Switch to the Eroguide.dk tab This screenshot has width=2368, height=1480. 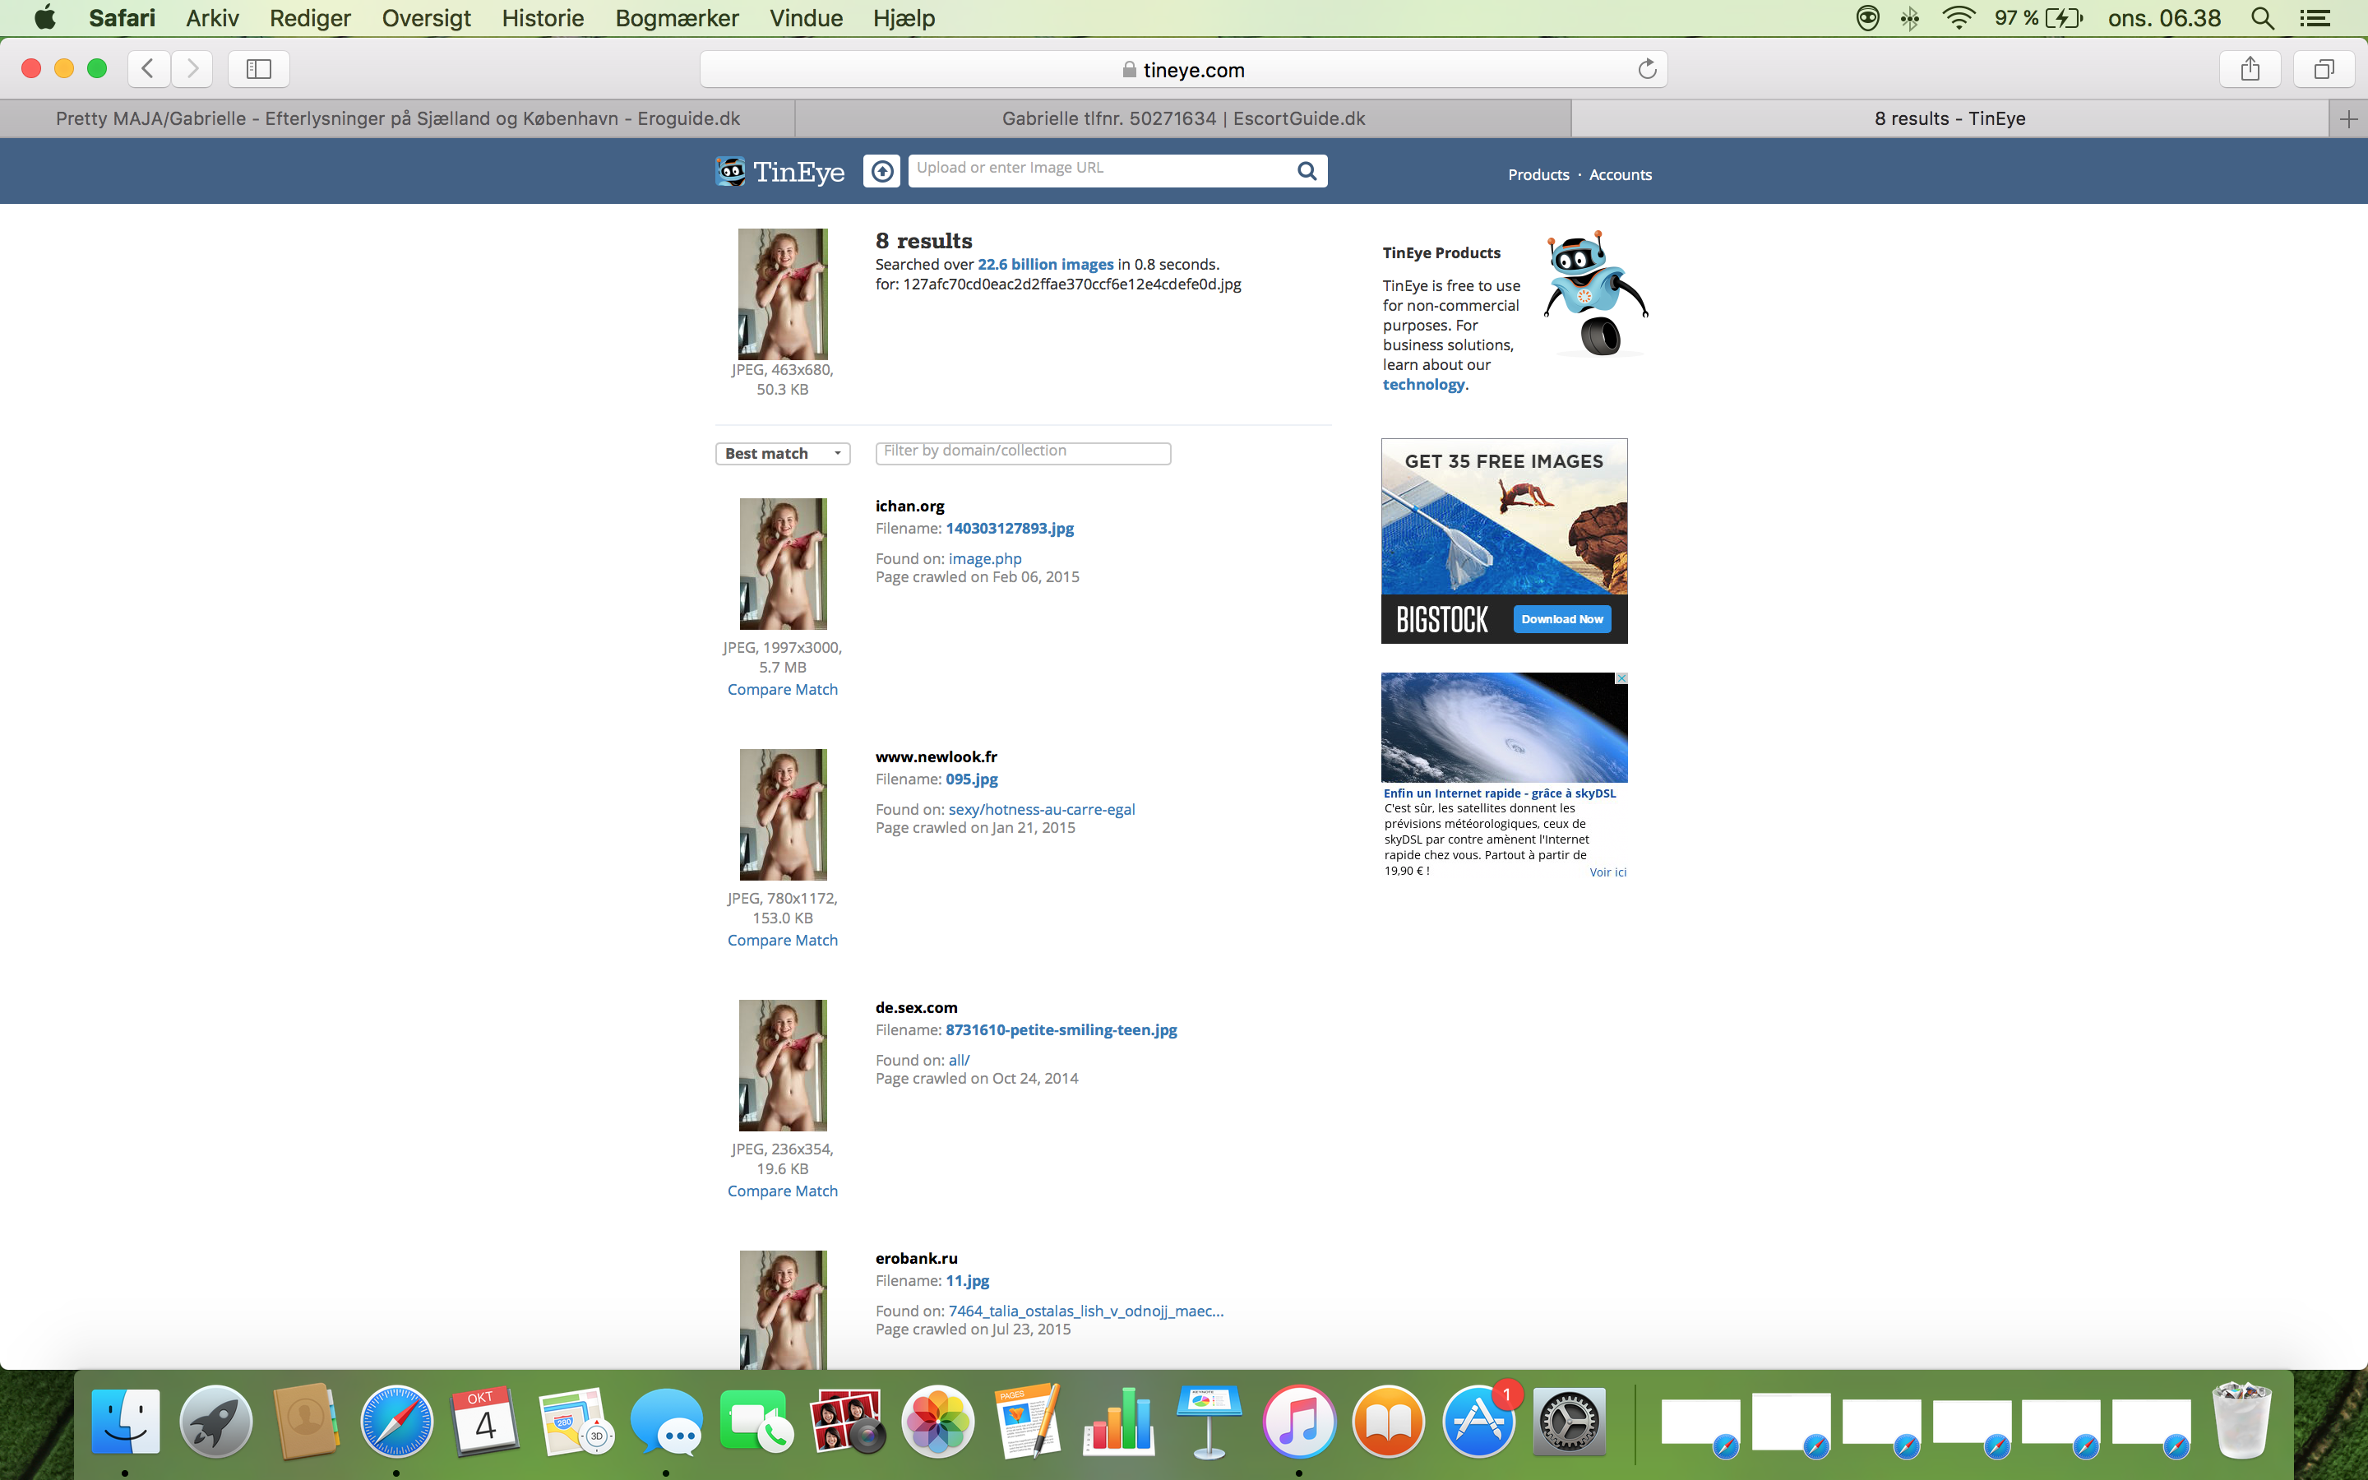coord(397,118)
